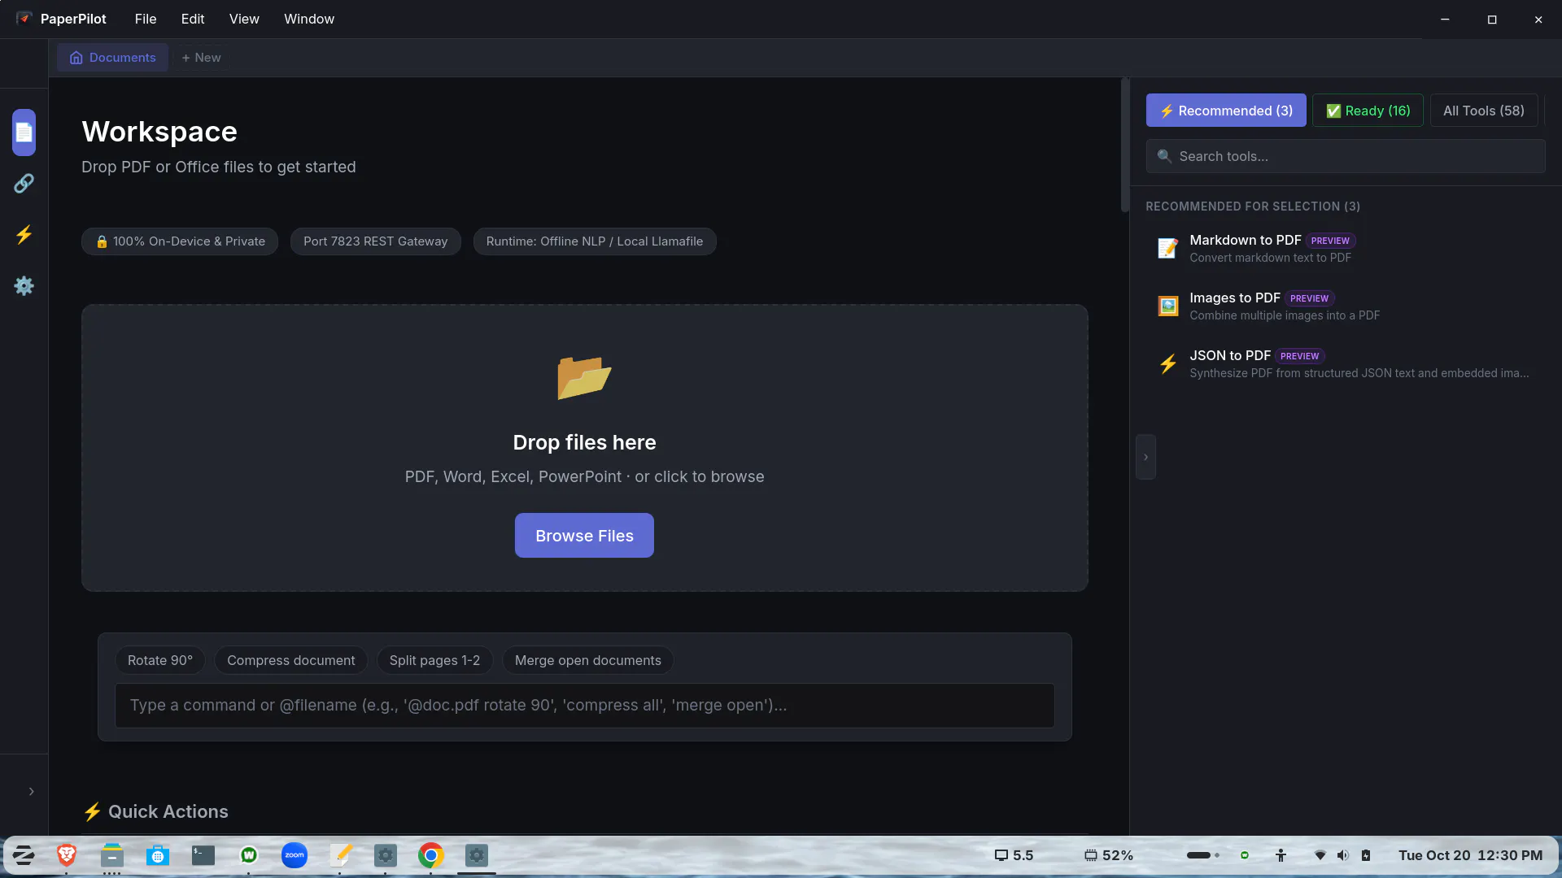
Task: Open a New tab
Action: pos(201,58)
